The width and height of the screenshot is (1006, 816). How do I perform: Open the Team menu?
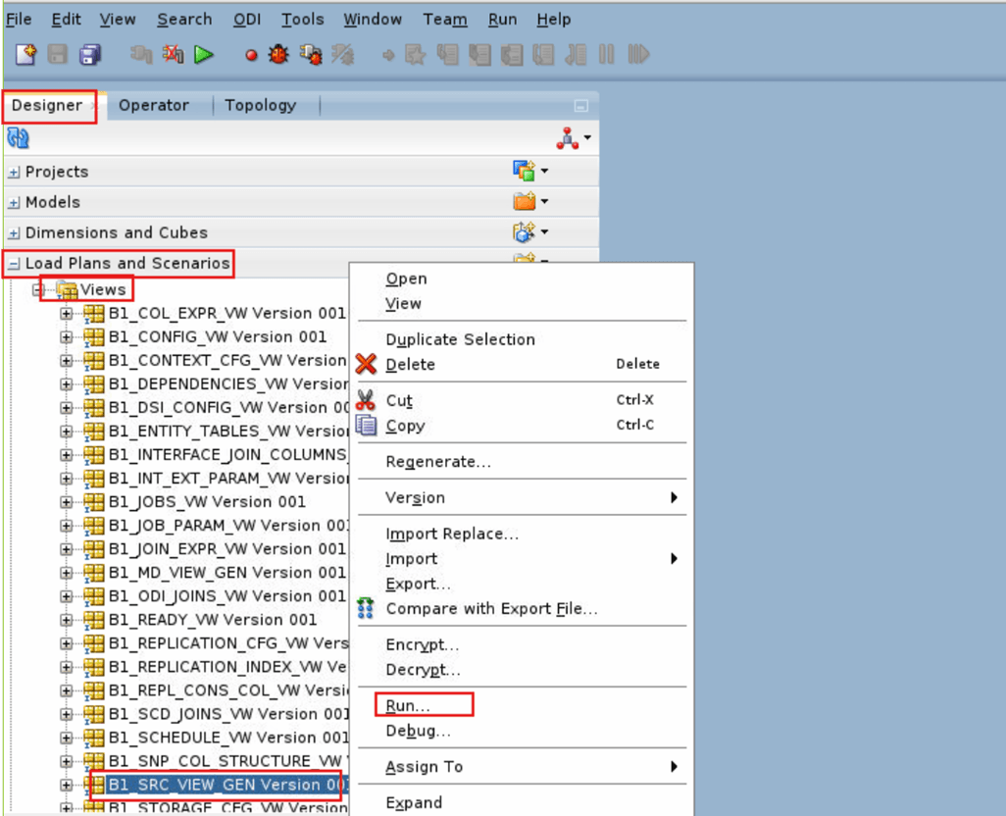[x=444, y=20]
